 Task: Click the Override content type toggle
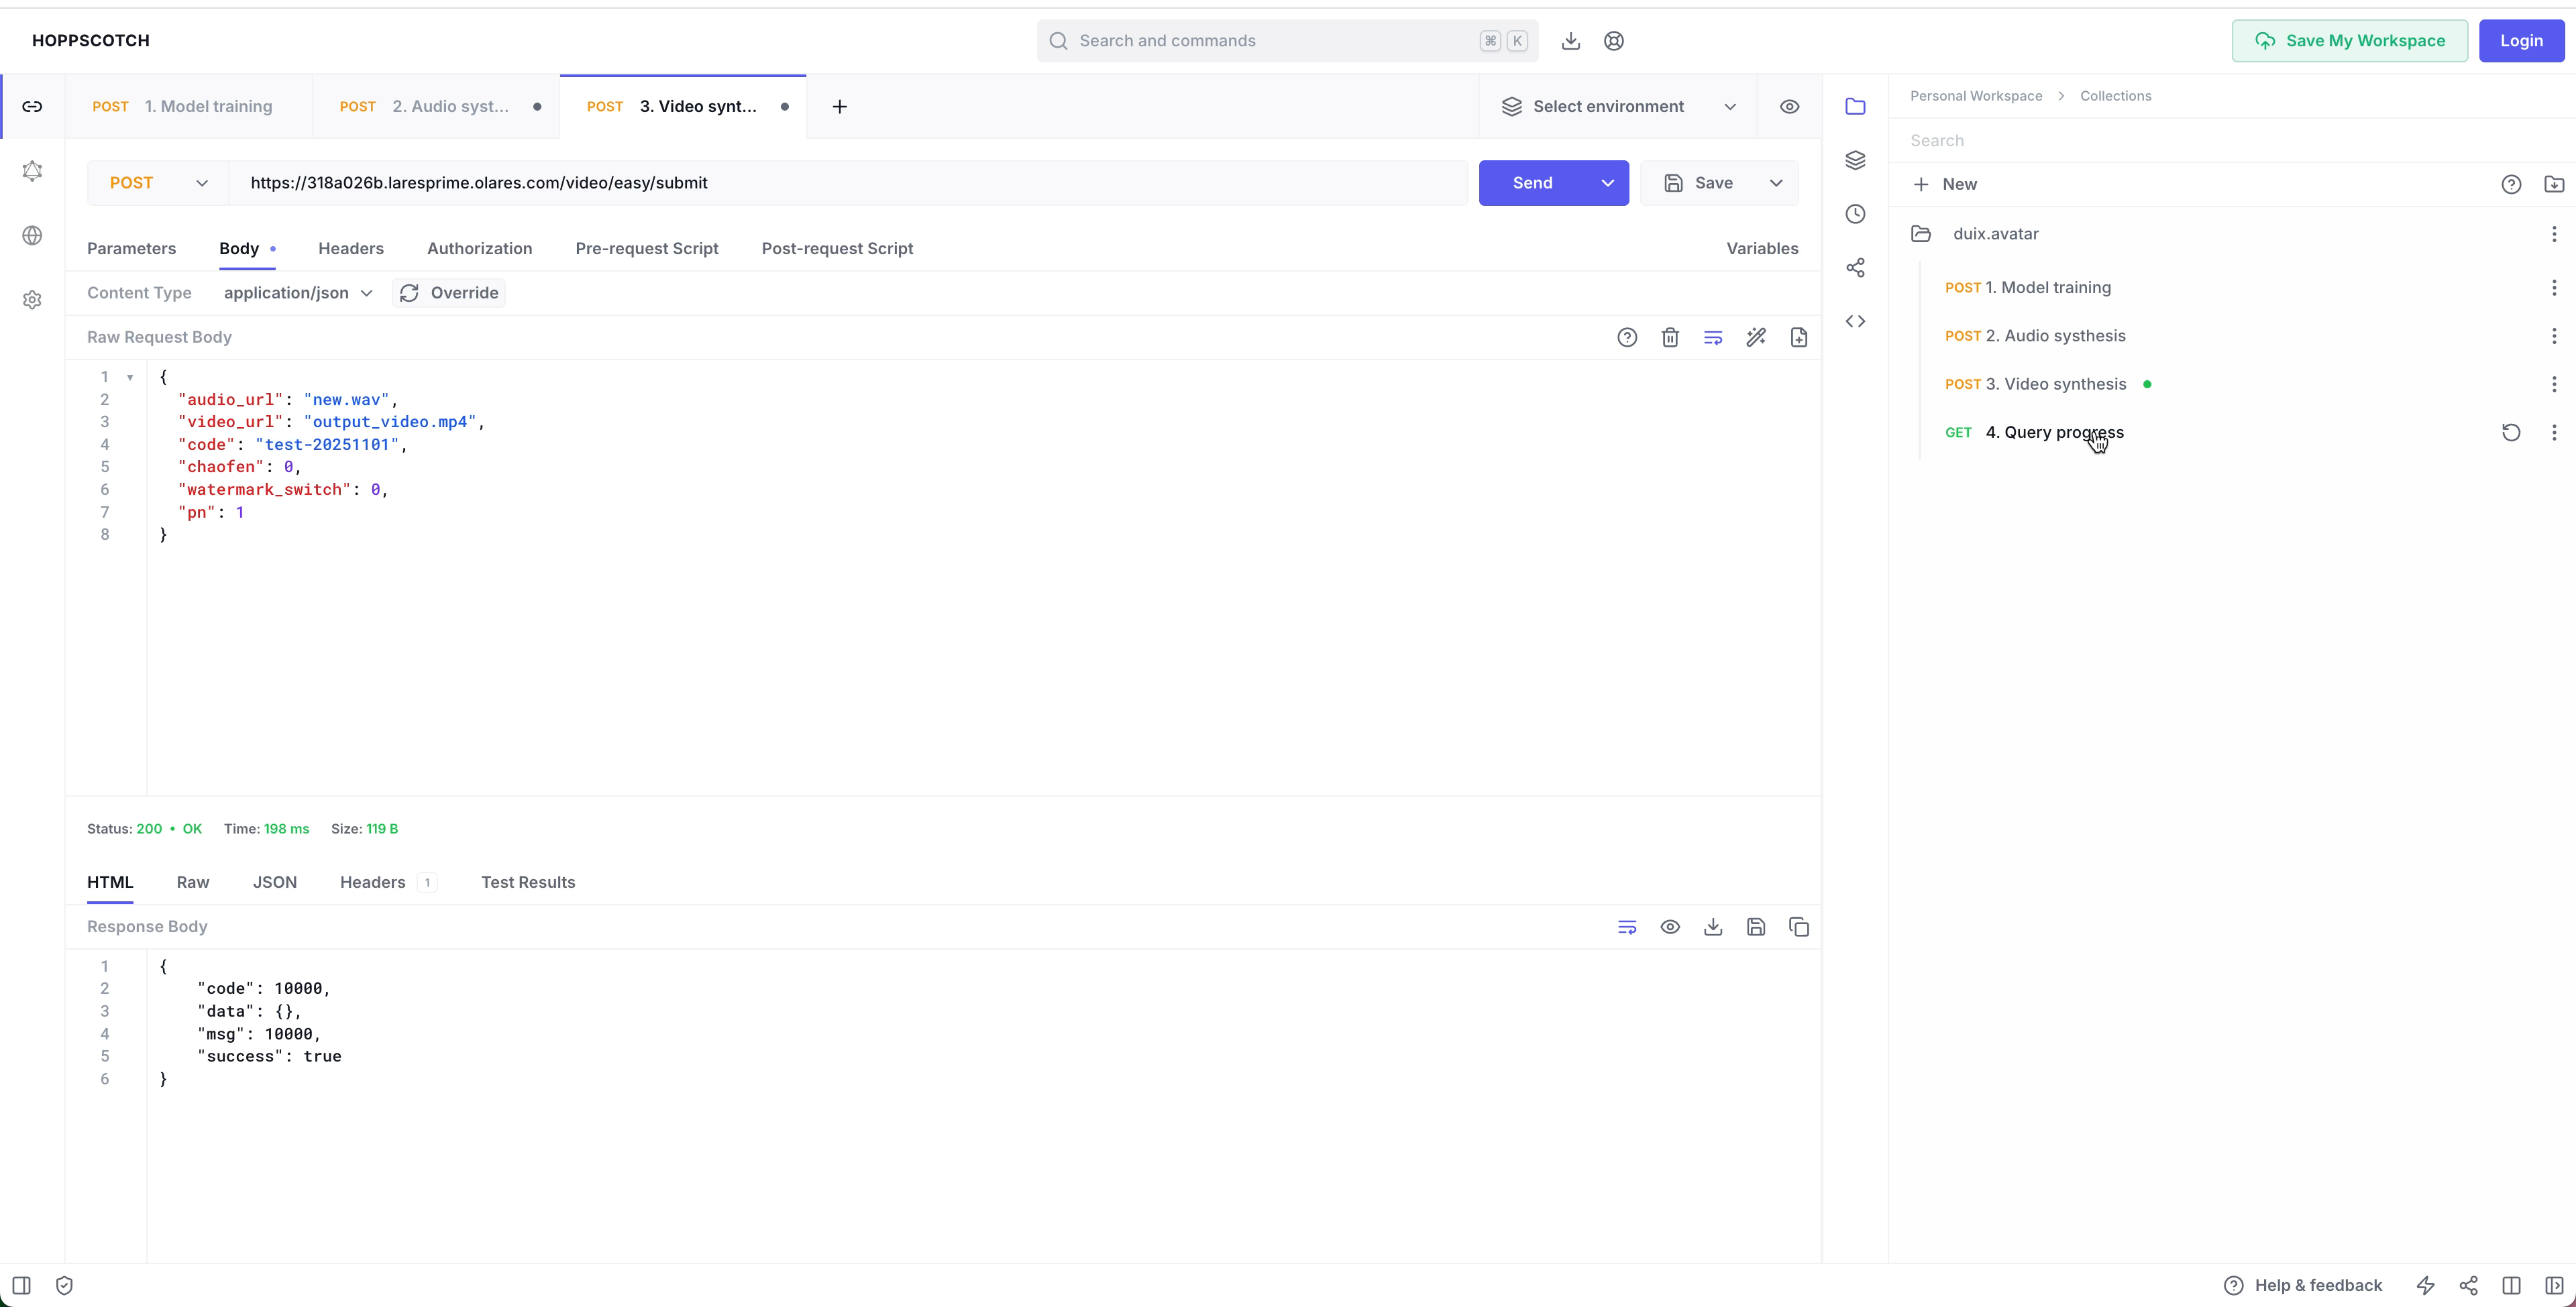point(449,293)
